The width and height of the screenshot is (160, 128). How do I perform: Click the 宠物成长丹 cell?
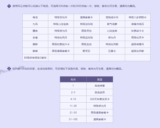click(112, 17)
